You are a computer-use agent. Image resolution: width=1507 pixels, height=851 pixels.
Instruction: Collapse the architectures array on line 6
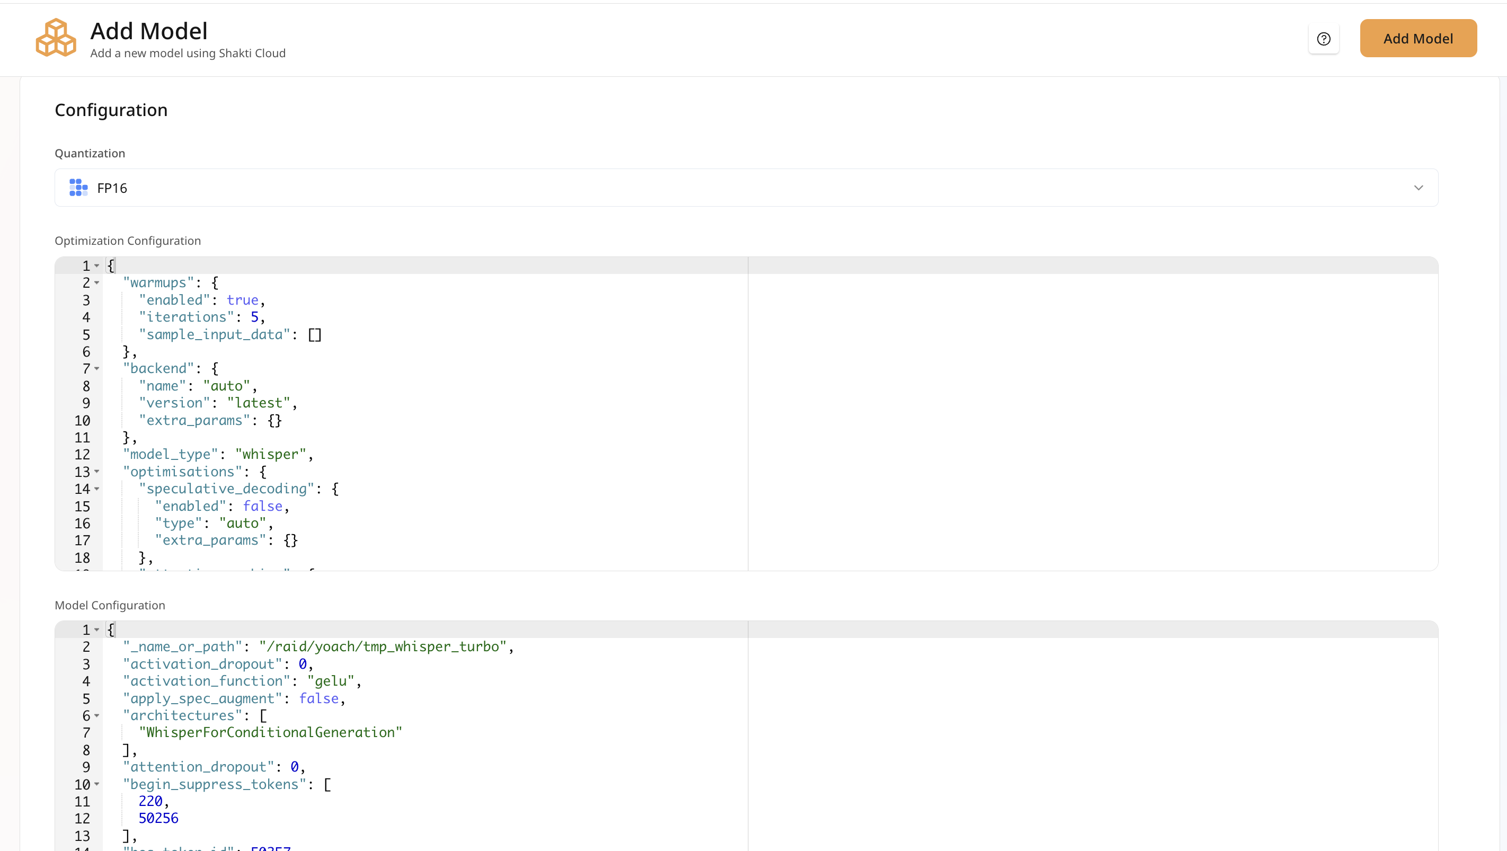[96, 716]
